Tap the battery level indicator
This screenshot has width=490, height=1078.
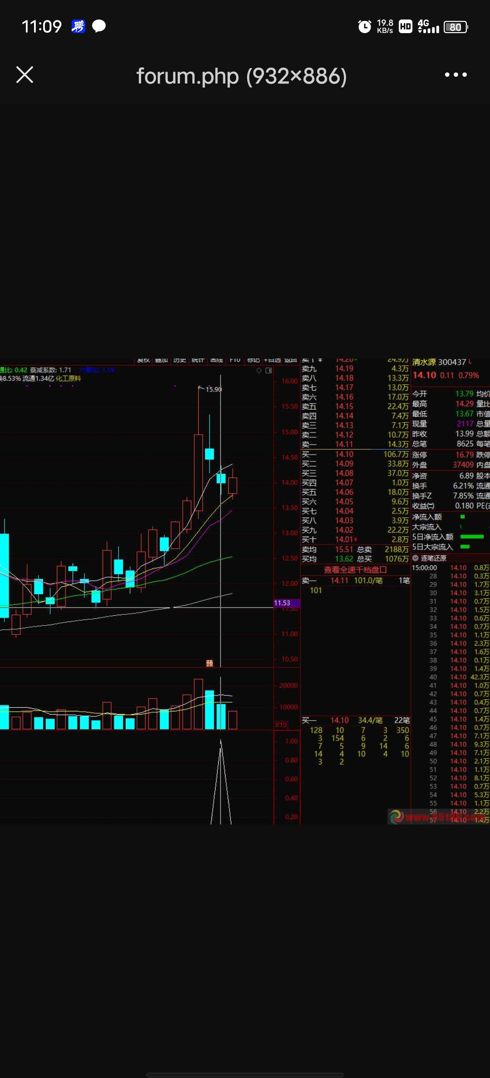(456, 27)
